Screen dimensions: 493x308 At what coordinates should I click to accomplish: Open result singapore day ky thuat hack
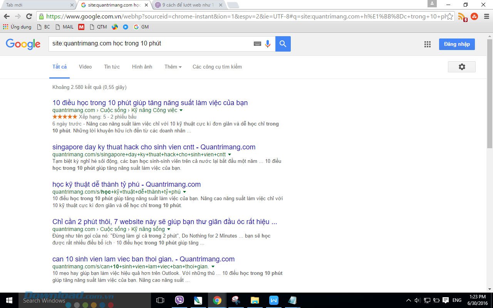154,147
